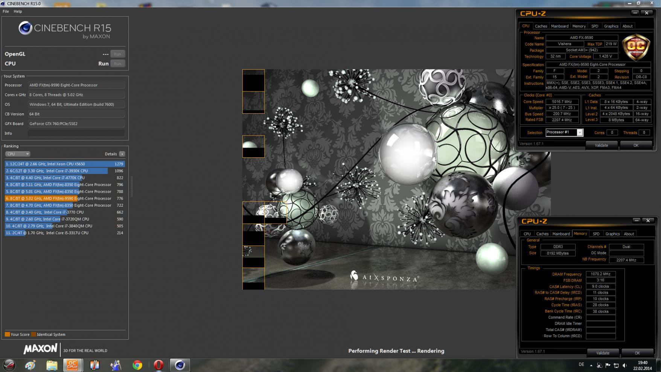The image size is (661, 372).
Task: Open the Details arrow in Ranking panel
Action: click(x=122, y=154)
